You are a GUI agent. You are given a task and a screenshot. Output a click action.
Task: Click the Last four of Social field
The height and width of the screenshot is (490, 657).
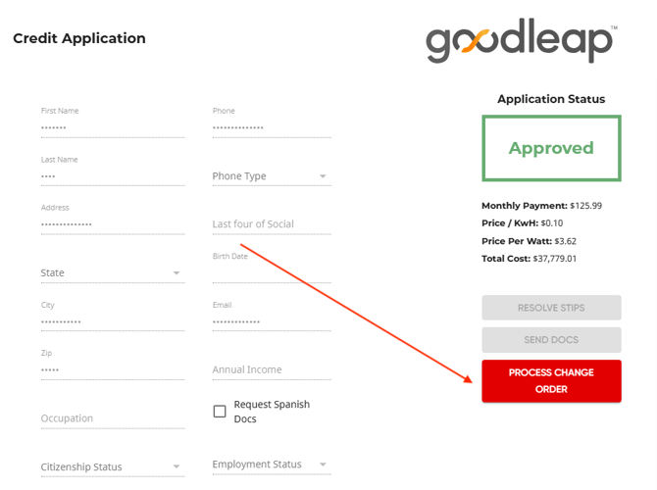(271, 224)
